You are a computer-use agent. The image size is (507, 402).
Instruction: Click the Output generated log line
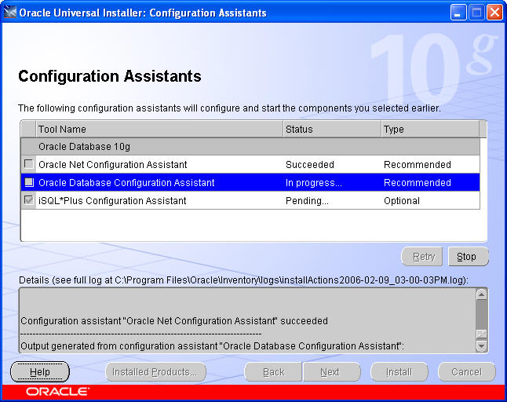pyautogui.click(x=212, y=346)
